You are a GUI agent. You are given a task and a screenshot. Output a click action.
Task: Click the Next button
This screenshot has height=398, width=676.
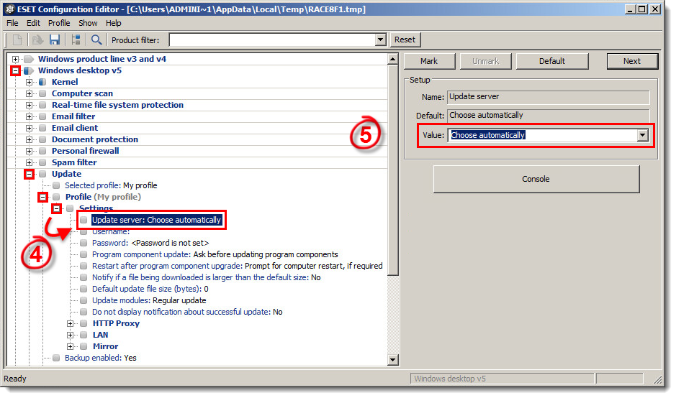tap(631, 61)
